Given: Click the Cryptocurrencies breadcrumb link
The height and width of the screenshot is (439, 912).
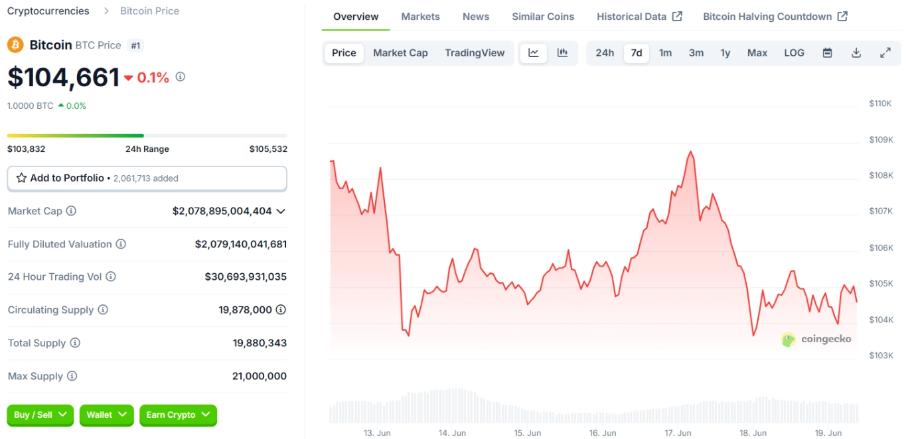Looking at the screenshot, I should tap(48, 11).
